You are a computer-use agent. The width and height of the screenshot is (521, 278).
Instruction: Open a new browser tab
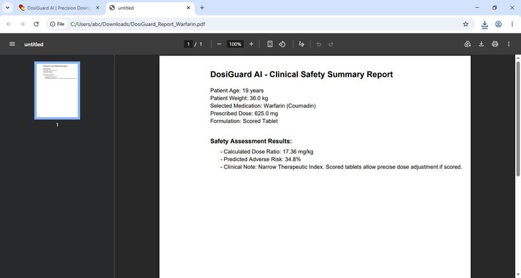point(202,8)
